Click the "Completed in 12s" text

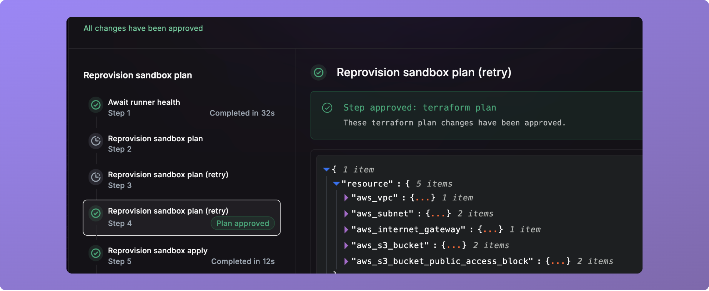(243, 261)
